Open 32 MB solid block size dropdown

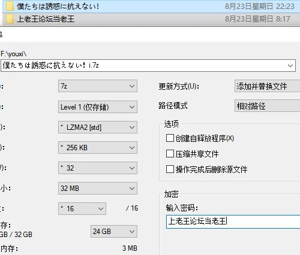tap(98, 188)
